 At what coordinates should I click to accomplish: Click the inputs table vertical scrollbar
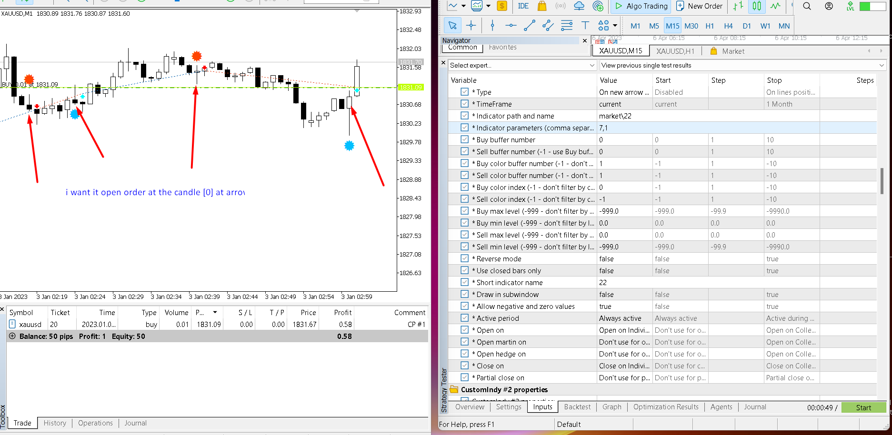pos(882,181)
